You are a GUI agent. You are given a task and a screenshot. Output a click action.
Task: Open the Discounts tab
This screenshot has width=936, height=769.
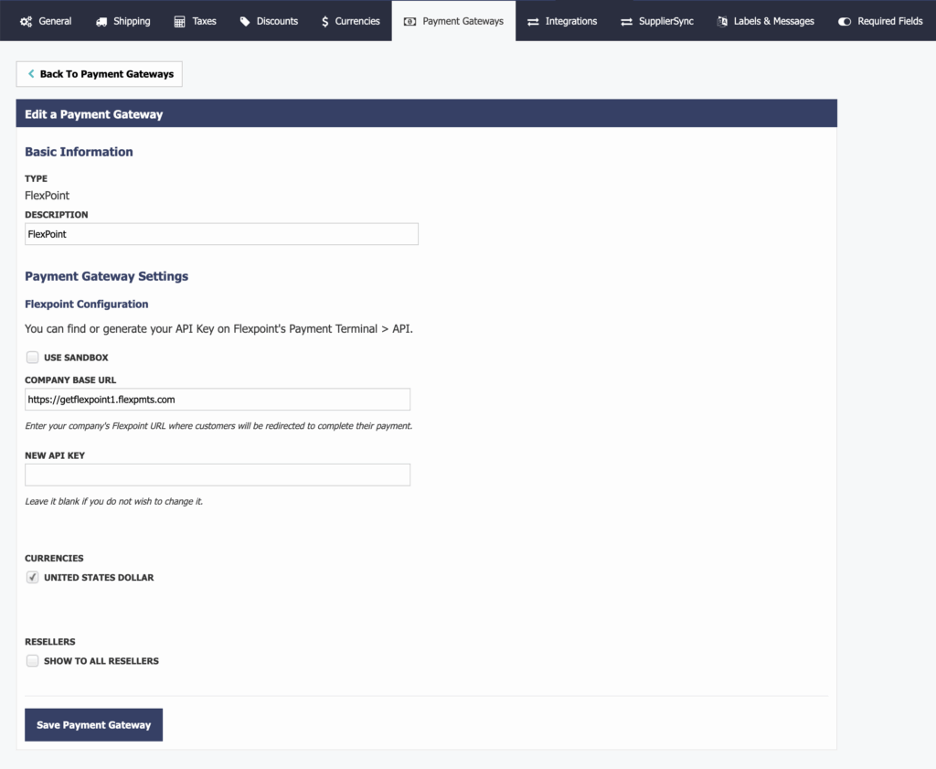click(269, 21)
